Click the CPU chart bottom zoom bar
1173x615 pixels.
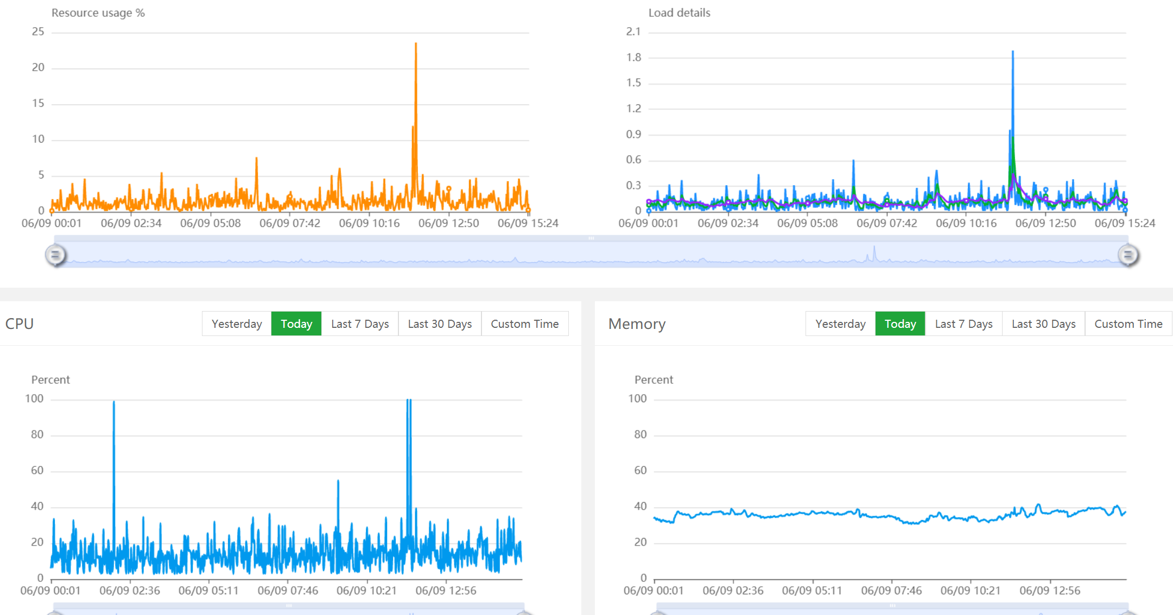point(289,607)
